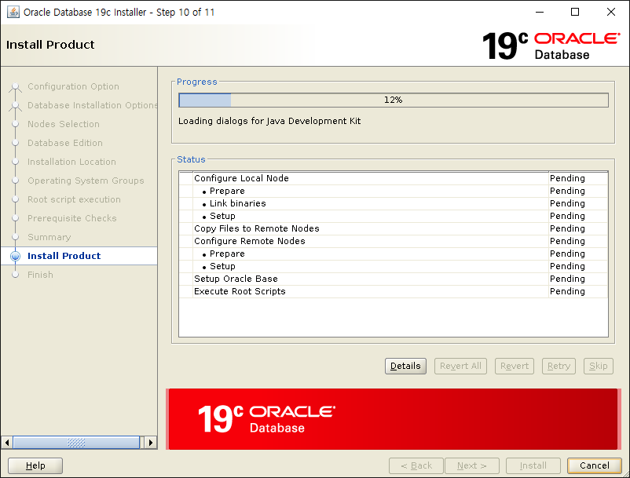Image resolution: width=630 pixels, height=478 pixels.
Task: Close the installer window
Action: click(610, 12)
